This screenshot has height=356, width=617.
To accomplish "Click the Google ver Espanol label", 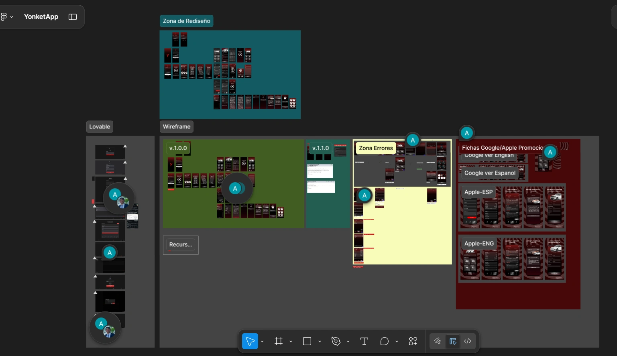I will 490,173.
